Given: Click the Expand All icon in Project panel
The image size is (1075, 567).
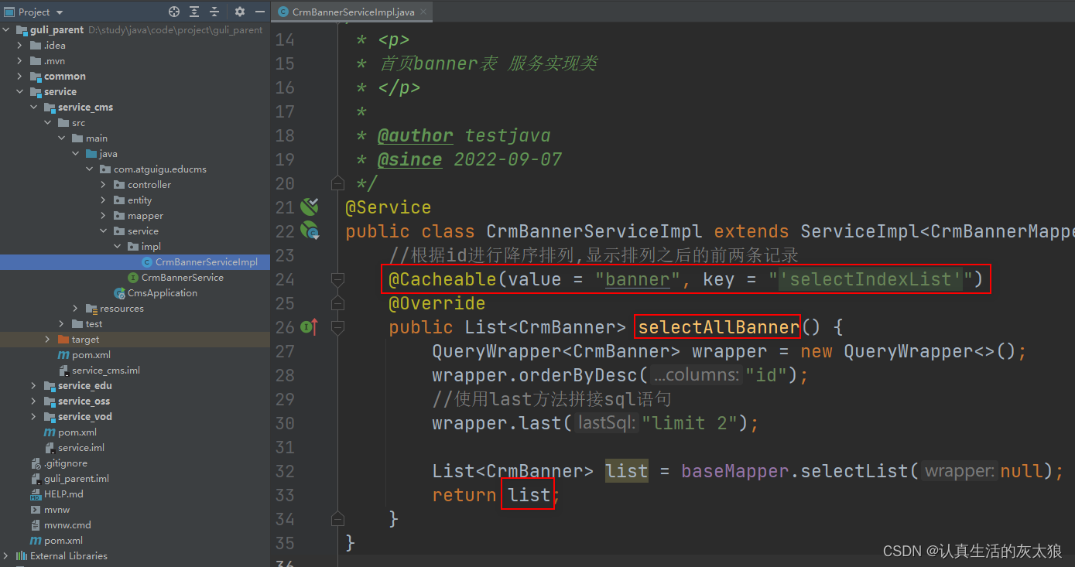Looking at the screenshot, I should click(194, 12).
